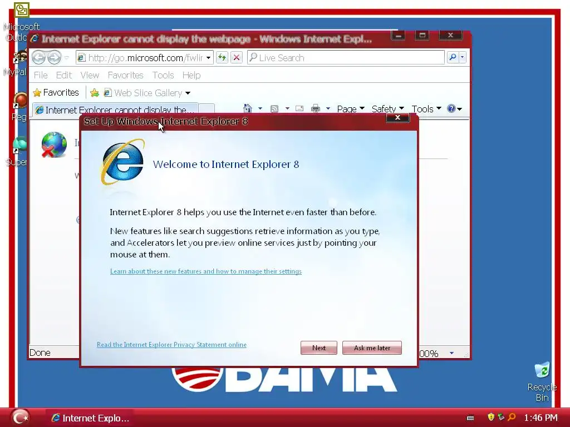Click the Print icon
570x427 pixels.
click(x=316, y=108)
